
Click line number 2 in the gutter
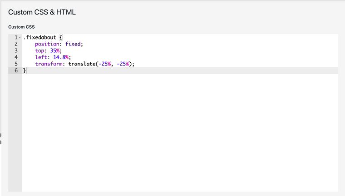[x=16, y=44]
